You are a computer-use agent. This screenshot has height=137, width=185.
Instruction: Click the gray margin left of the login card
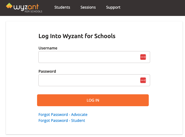[x=3, y=76]
